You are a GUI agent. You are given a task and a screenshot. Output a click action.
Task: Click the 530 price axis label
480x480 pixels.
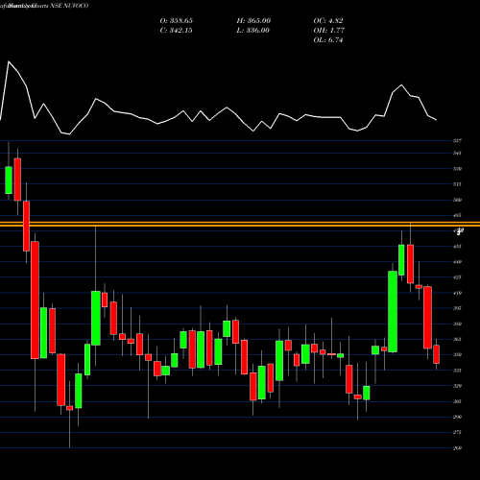(457, 169)
